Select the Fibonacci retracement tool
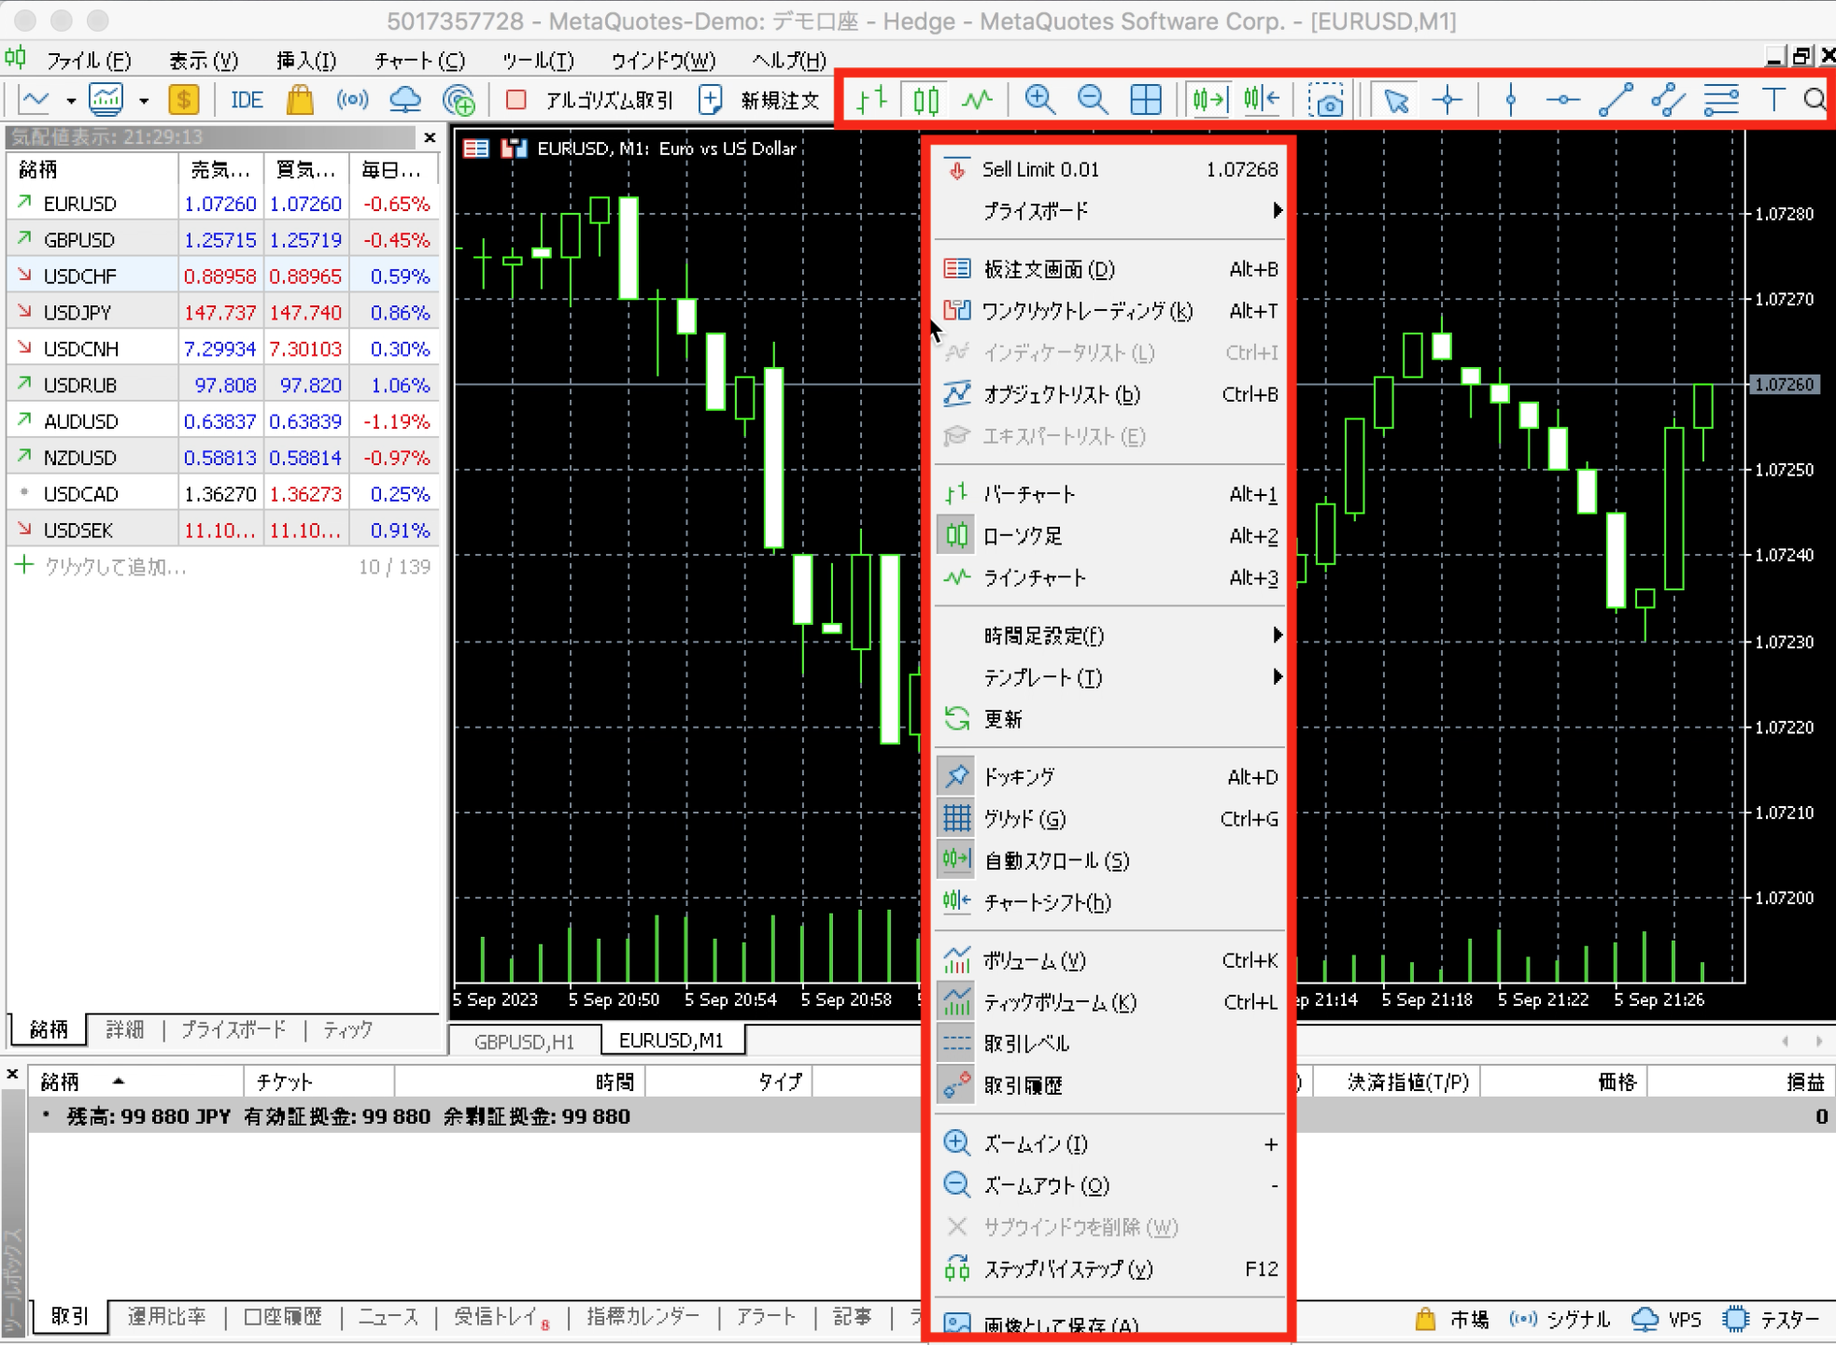This screenshot has height=1345, width=1836. click(x=1721, y=99)
